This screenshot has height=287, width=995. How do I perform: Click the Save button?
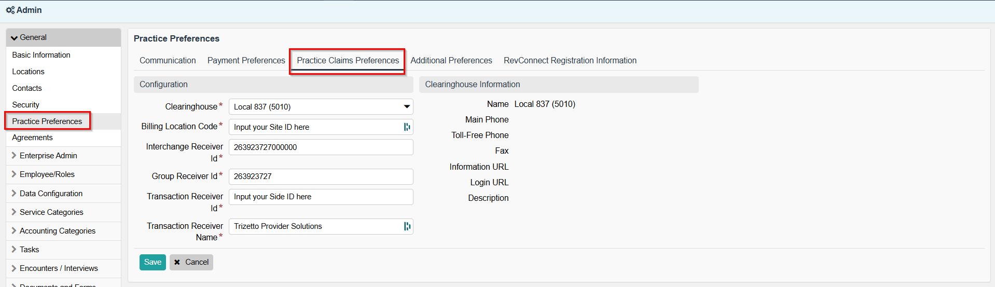coord(153,262)
